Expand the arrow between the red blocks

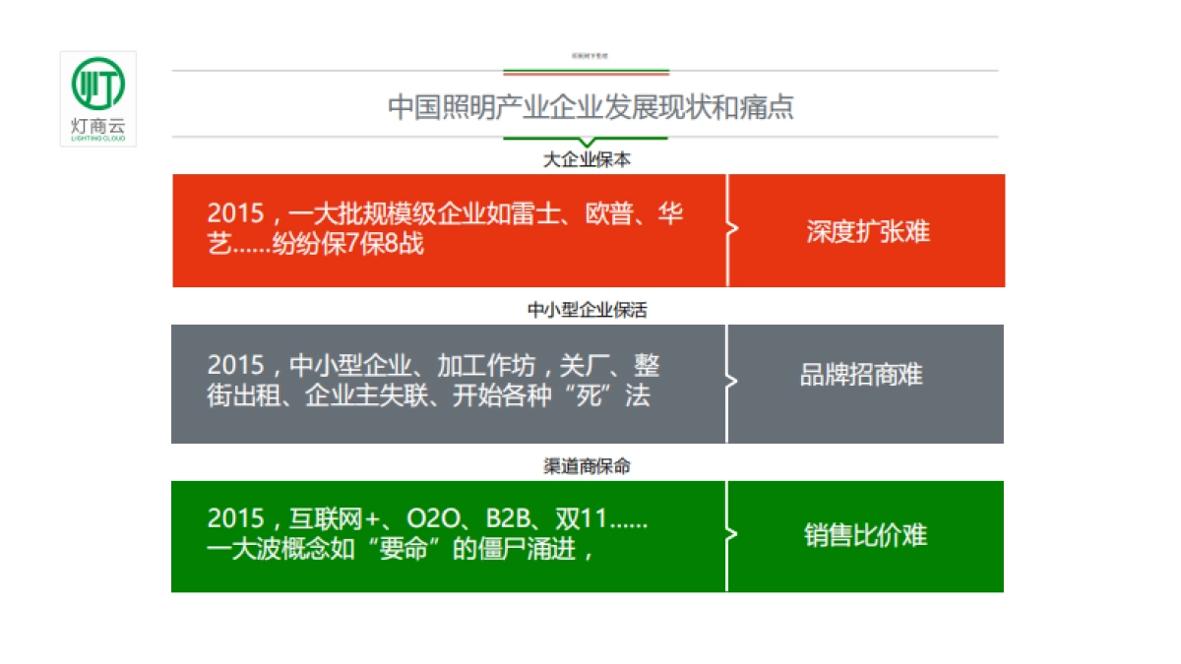click(731, 229)
